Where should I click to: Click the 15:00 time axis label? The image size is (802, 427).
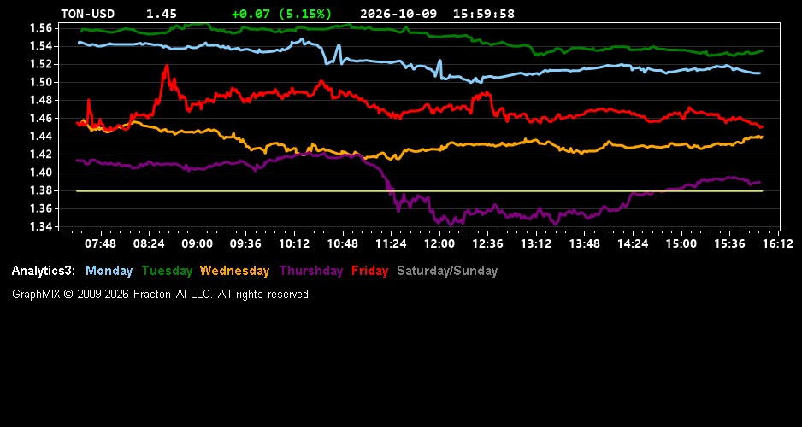tap(681, 244)
